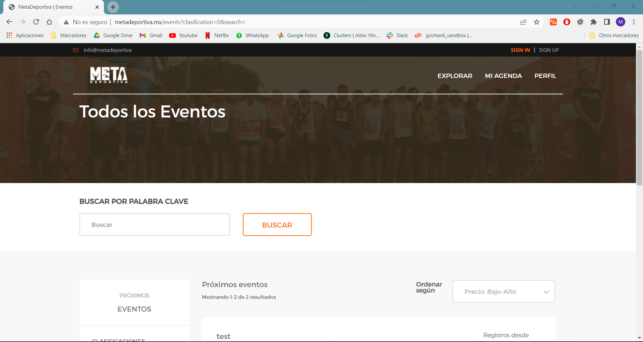Open the orange-red extension icon in toolbar
Image resolution: width=643 pixels, height=342 pixels.
(x=553, y=22)
